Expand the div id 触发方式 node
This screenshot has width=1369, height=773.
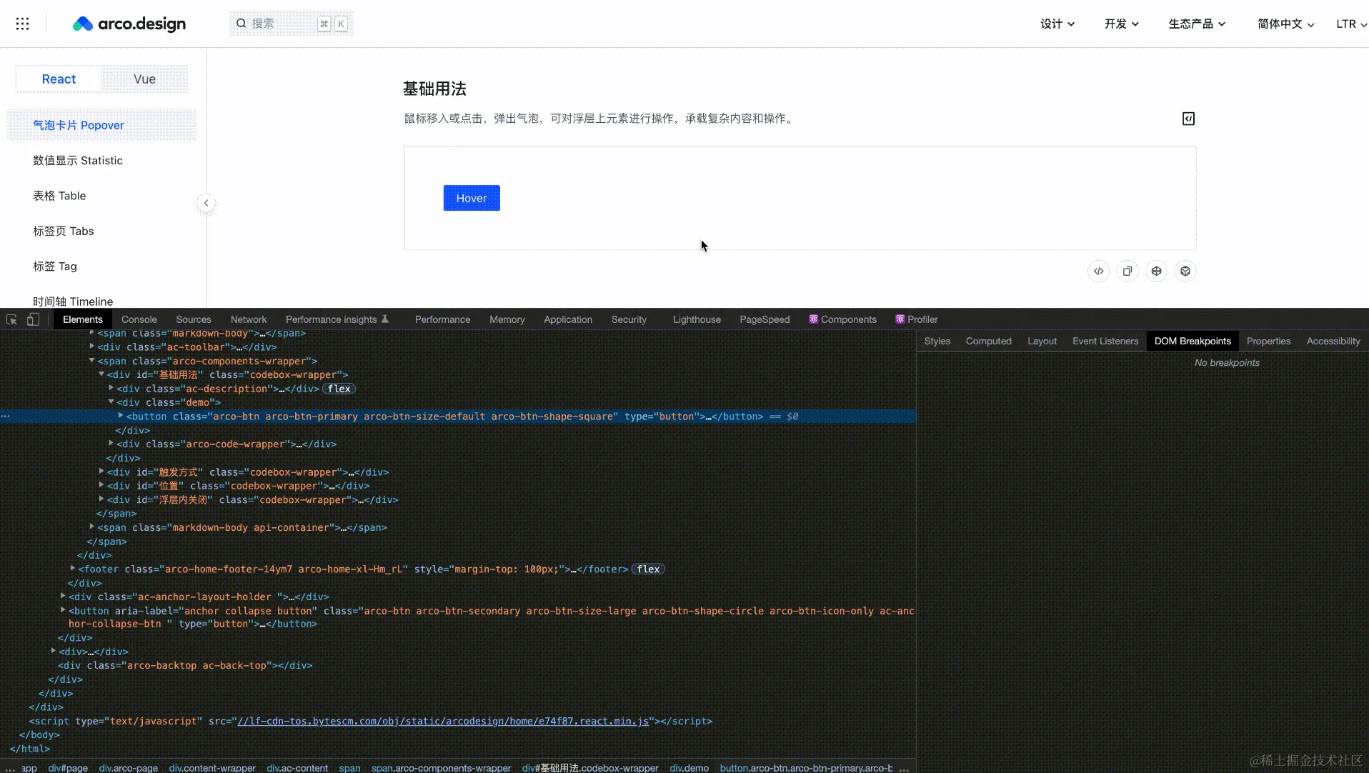tap(101, 472)
